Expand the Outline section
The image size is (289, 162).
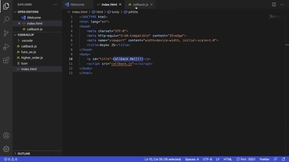pos(24,153)
